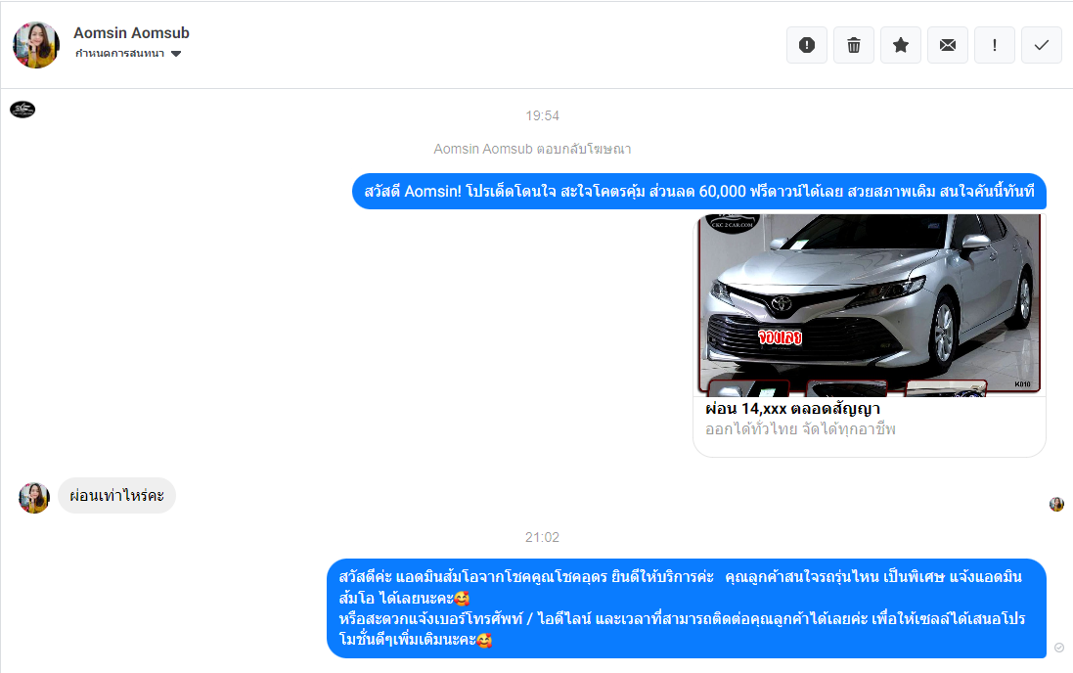
Task: Click the กำหนดการสนทนา label
Action: coord(119,54)
